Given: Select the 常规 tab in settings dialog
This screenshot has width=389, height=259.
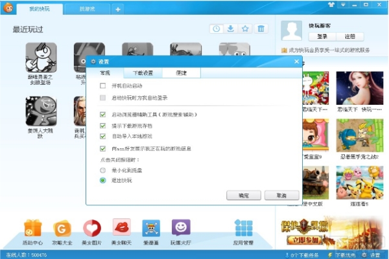Looking at the screenshot, I should click(x=105, y=73).
